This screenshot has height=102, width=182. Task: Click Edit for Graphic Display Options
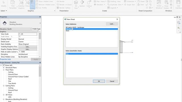(28, 49)
